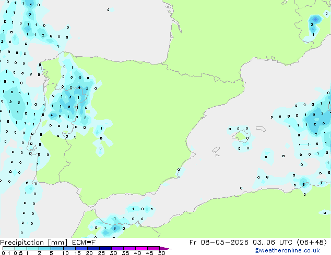The image size is (331, 255).
Task: Select the 30–35 mm purple legend swatch
Action: [117, 248]
